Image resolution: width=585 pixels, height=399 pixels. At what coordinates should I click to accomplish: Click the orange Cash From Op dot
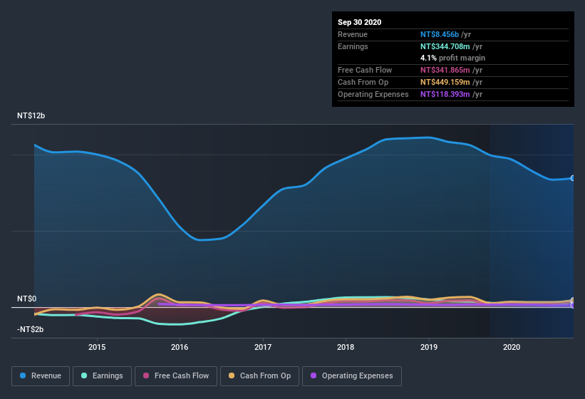(232, 375)
